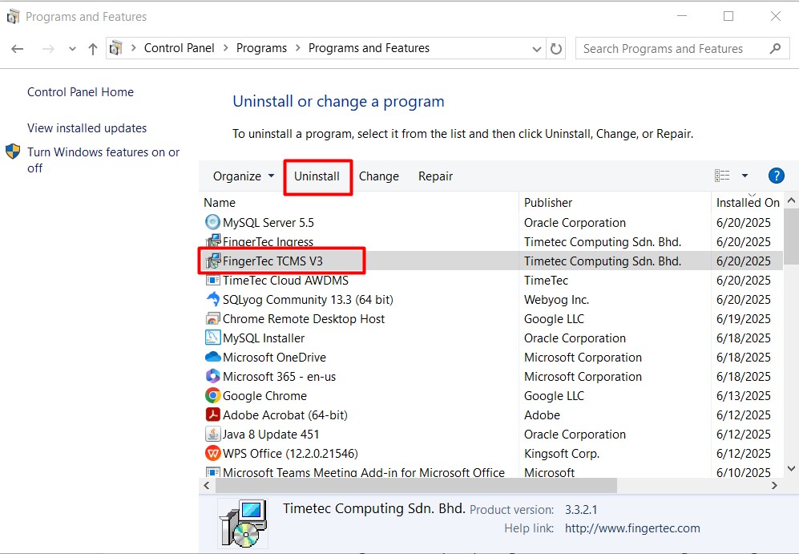Refresh the Programs and Features list
Screen dimensions: 799x554
pyautogui.click(x=556, y=48)
